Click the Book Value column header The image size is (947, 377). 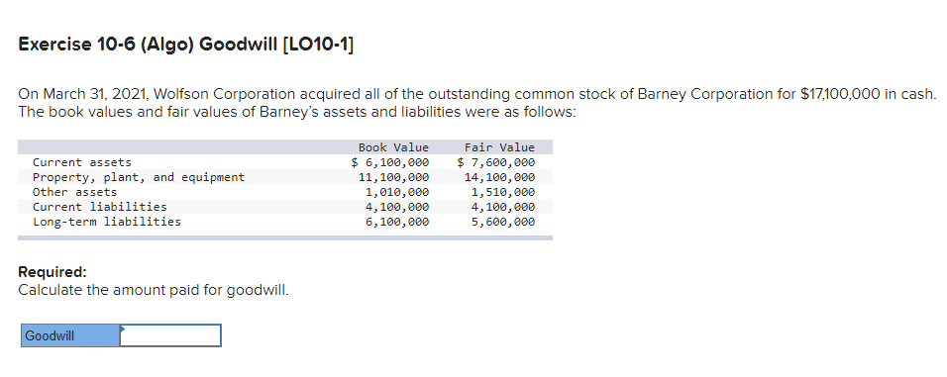393,147
